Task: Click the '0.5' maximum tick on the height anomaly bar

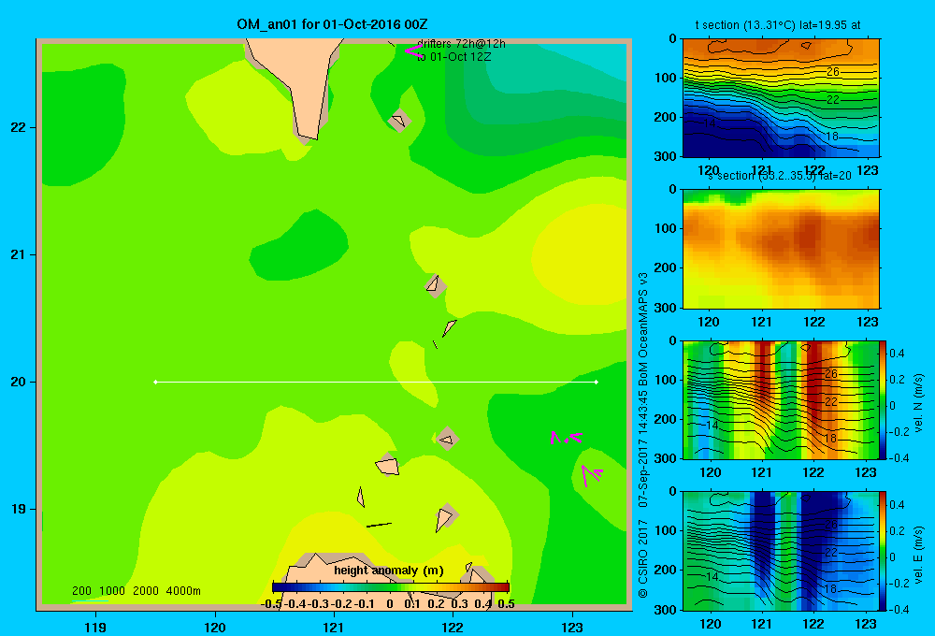Action: pos(506,604)
